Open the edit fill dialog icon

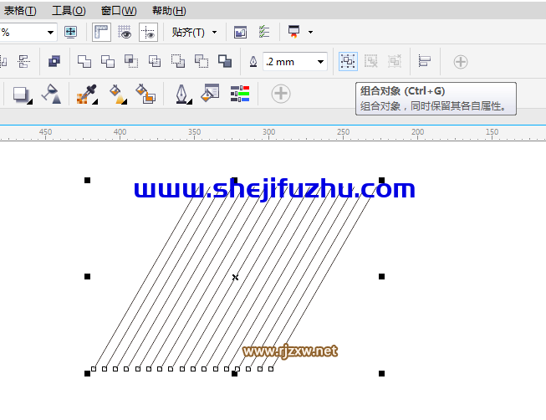(210, 93)
